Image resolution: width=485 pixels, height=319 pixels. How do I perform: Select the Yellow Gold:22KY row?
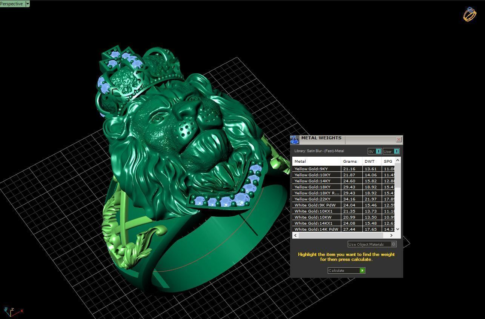[344, 199]
